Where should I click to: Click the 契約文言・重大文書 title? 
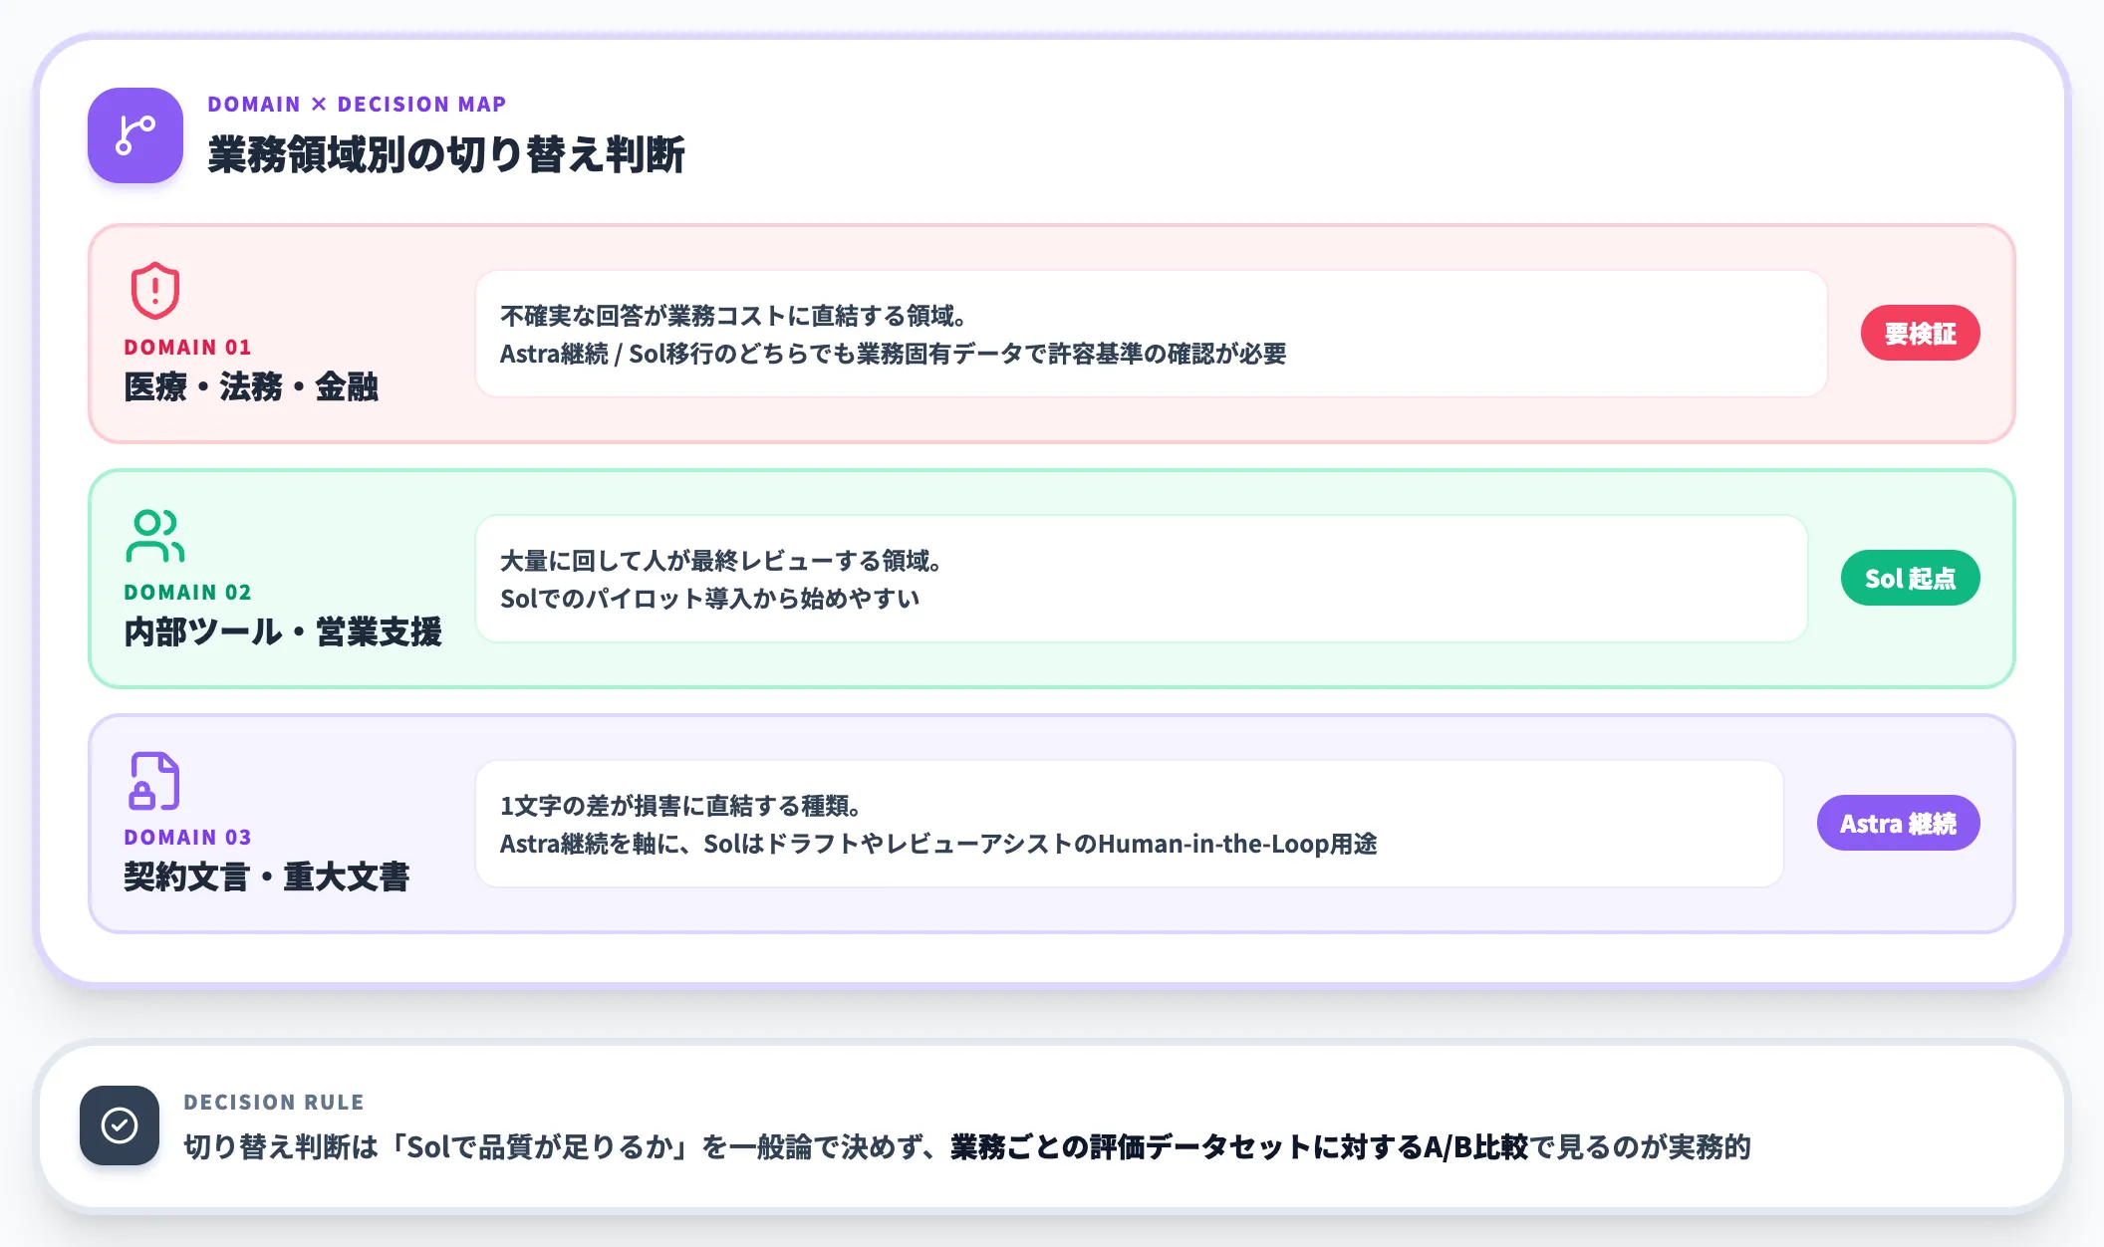coord(267,876)
